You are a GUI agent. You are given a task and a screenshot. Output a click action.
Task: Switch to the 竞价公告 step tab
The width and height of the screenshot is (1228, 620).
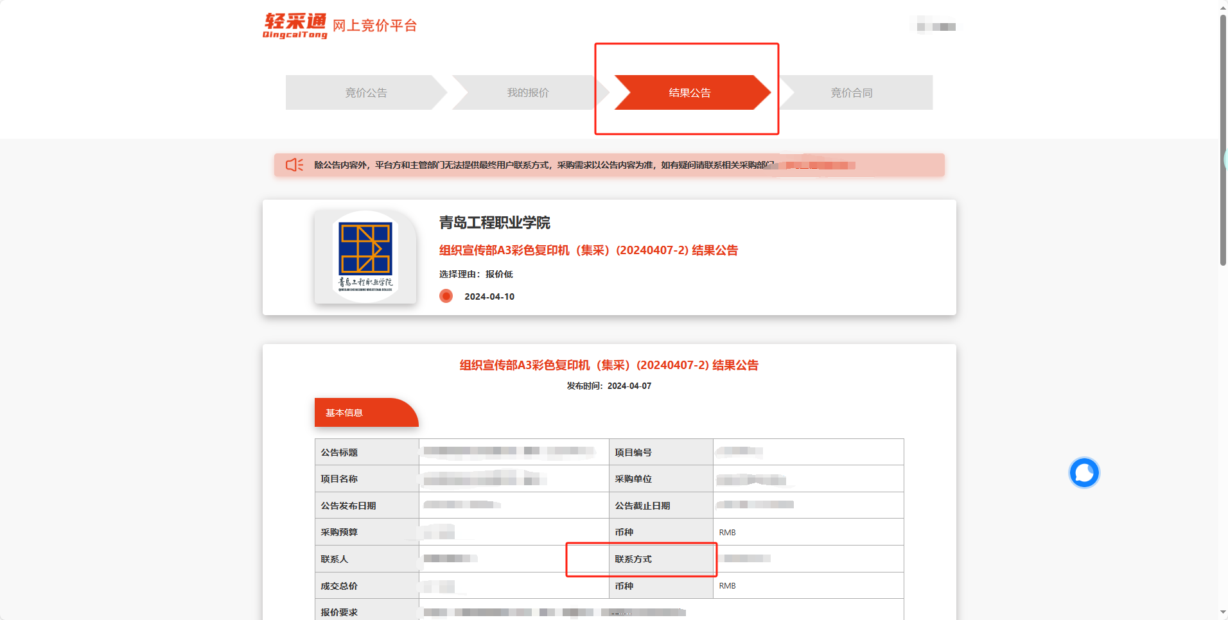tap(365, 92)
